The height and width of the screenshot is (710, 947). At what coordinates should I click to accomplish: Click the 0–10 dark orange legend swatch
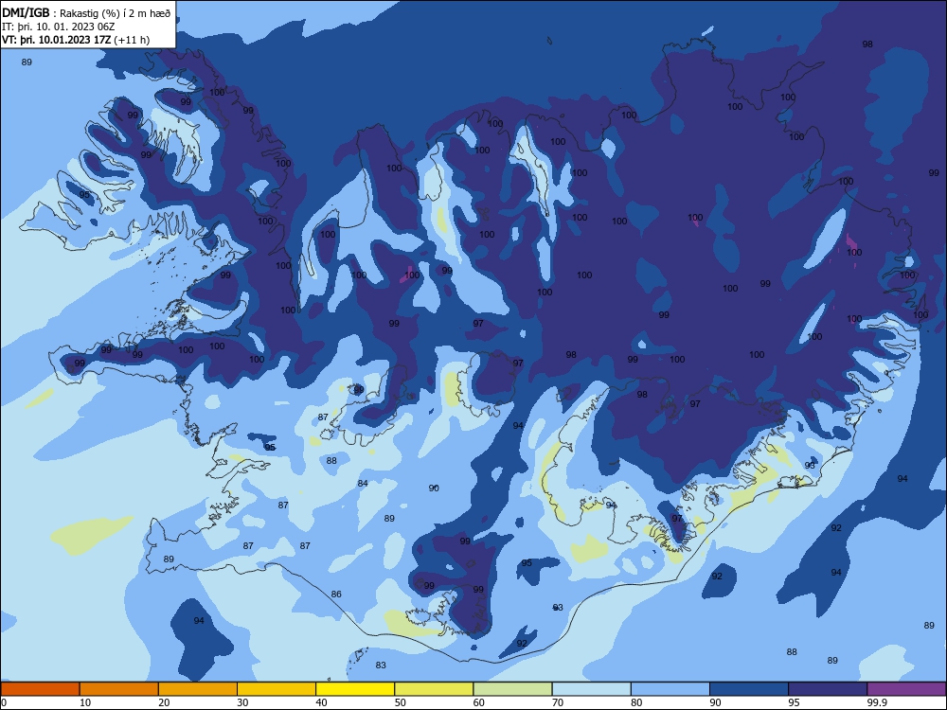[x=40, y=689]
